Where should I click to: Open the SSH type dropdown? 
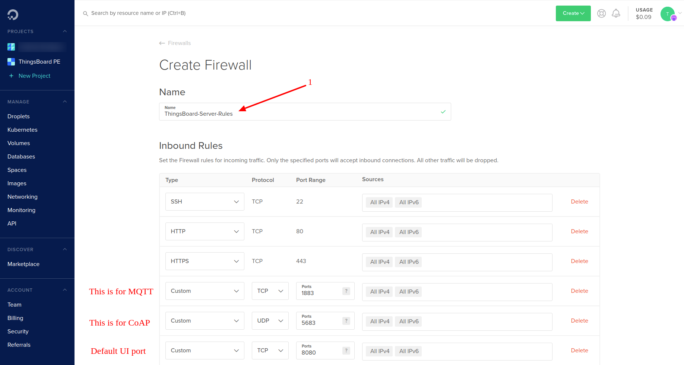tap(205, 202)
